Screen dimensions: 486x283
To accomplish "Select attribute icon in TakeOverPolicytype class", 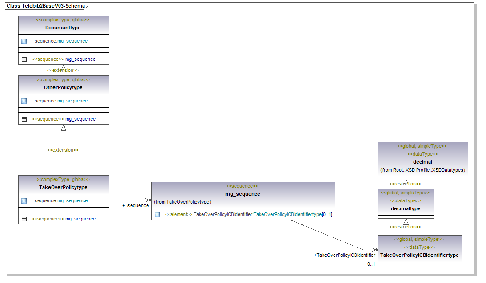I will click(x=24, y=201).
